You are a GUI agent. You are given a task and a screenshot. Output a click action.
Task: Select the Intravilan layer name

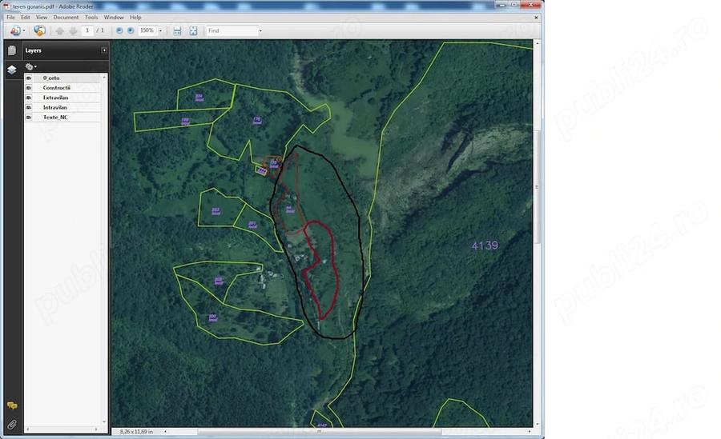coord(55,107)
